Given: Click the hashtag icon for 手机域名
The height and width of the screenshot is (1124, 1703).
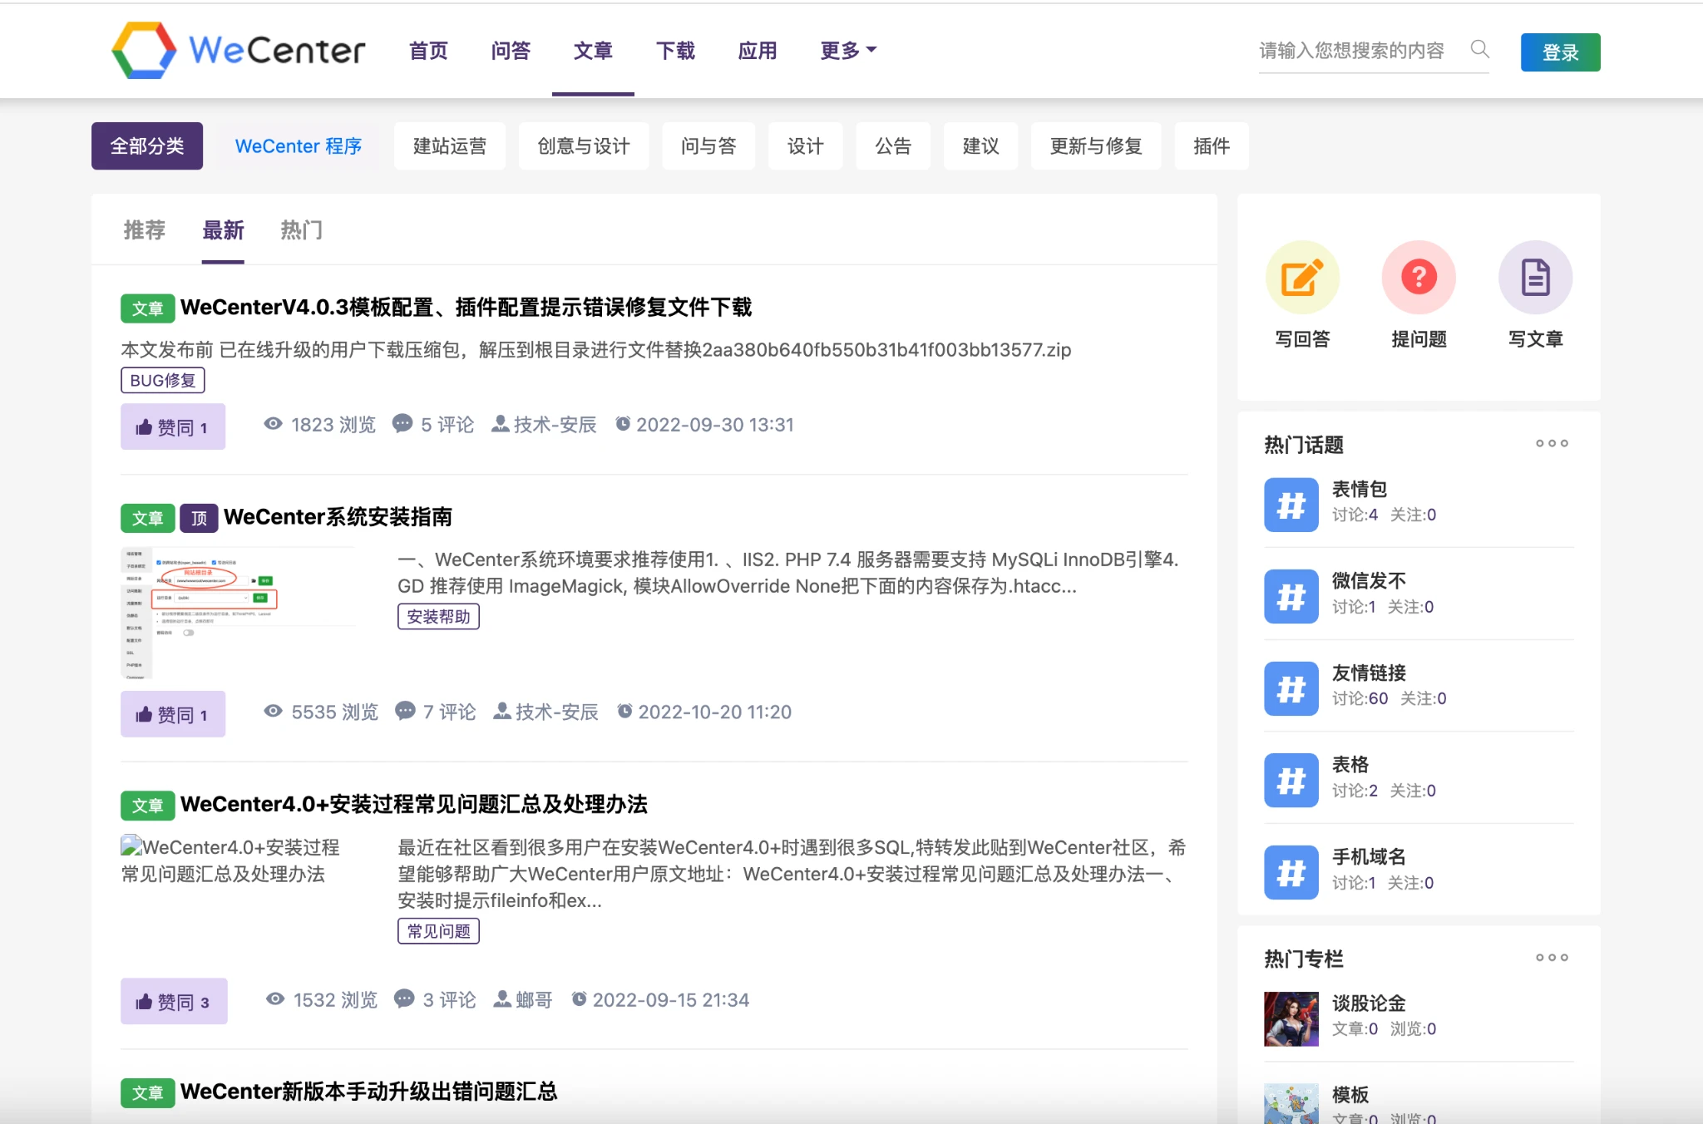Looking at the screenshot, I should (1291, 872).
